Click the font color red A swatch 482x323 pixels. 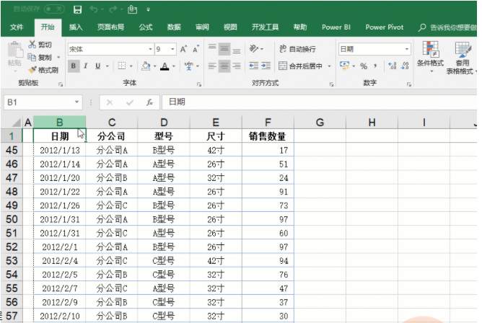click(165, 66)
